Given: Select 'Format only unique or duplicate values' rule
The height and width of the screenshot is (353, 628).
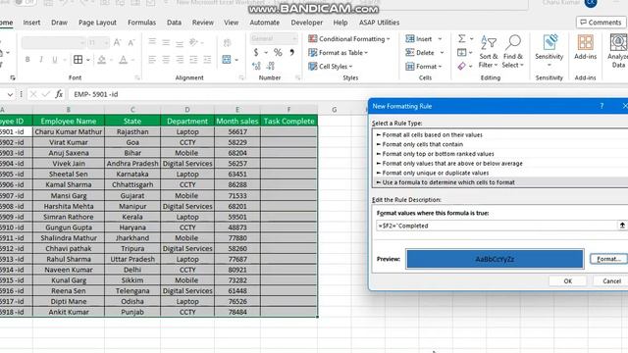Looking at the screenshot, I should click(499, 173).
